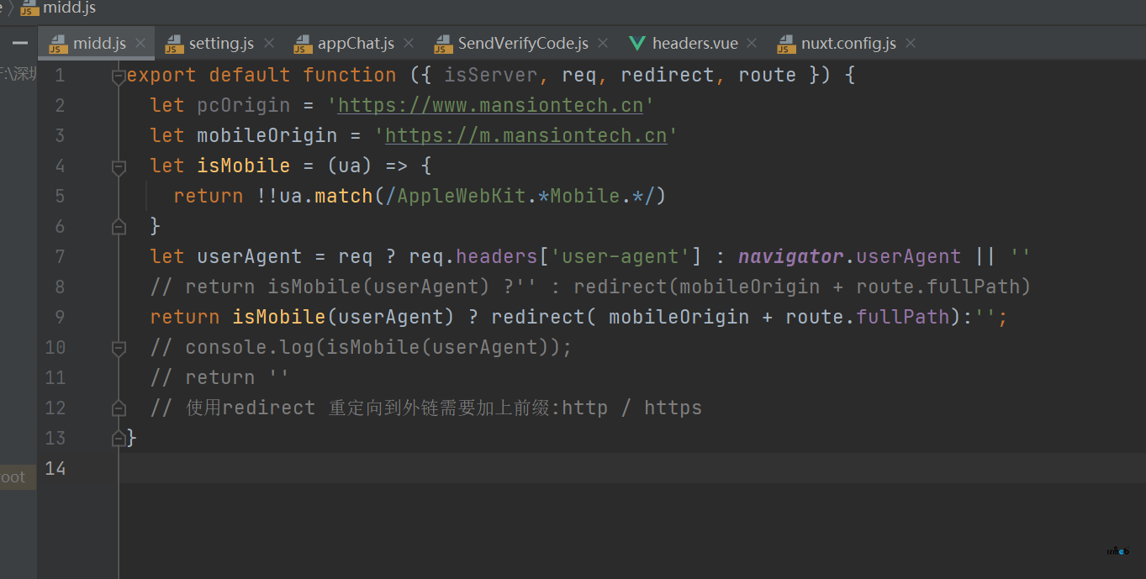This screenshot has width=1146, height=579.
Task: Click fold end marker on line 13
Action: point(119,439)
